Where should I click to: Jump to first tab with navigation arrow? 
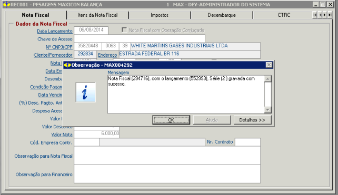(x=315, y=15)
